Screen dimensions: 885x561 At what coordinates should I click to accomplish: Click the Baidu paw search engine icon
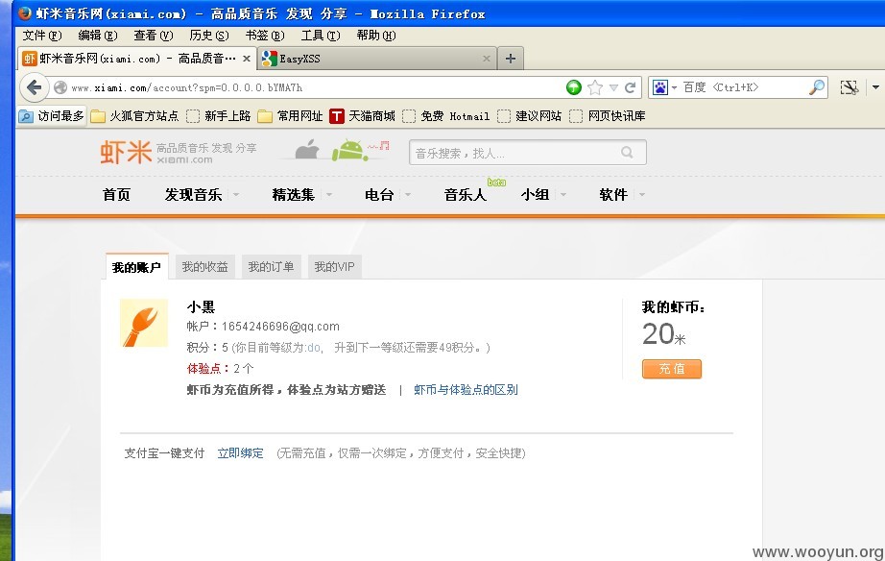click(659, 87)
